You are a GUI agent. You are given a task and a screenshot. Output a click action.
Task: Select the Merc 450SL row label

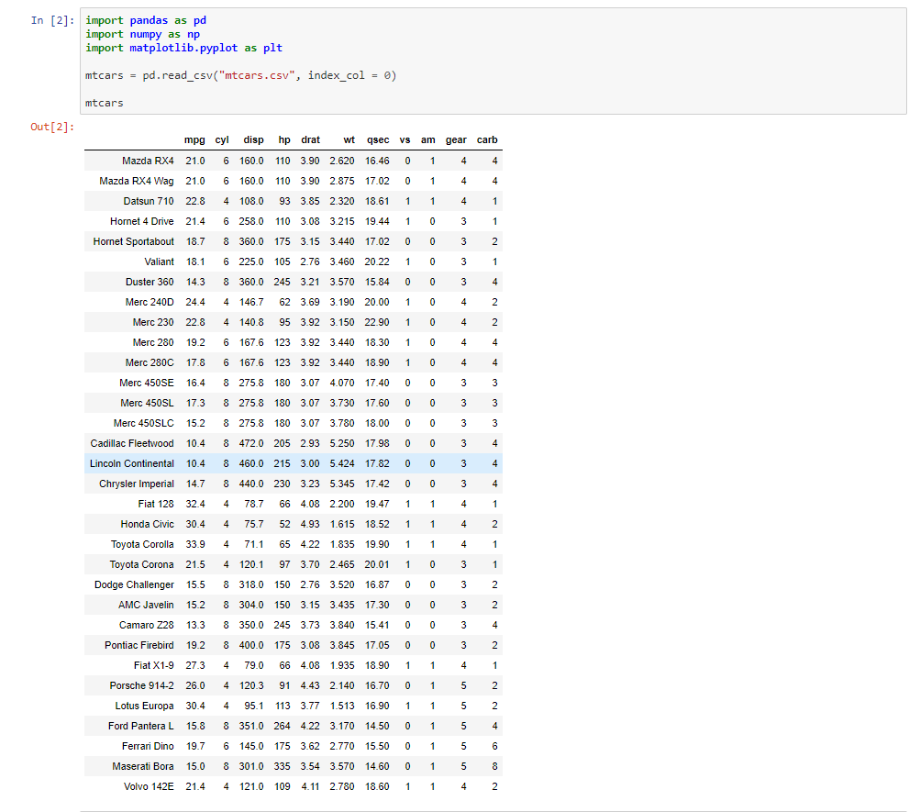click(x=148, y=403)
